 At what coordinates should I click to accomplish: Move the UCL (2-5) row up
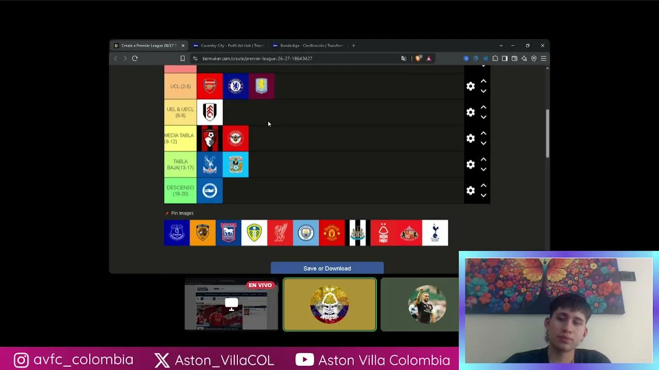click(483, 81)
